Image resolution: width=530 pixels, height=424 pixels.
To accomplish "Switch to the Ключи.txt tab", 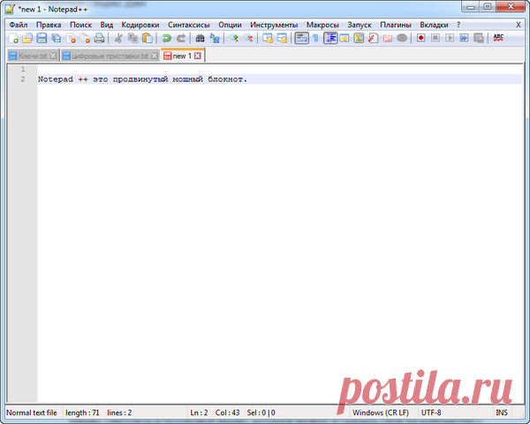I will (x=33, y=56).
